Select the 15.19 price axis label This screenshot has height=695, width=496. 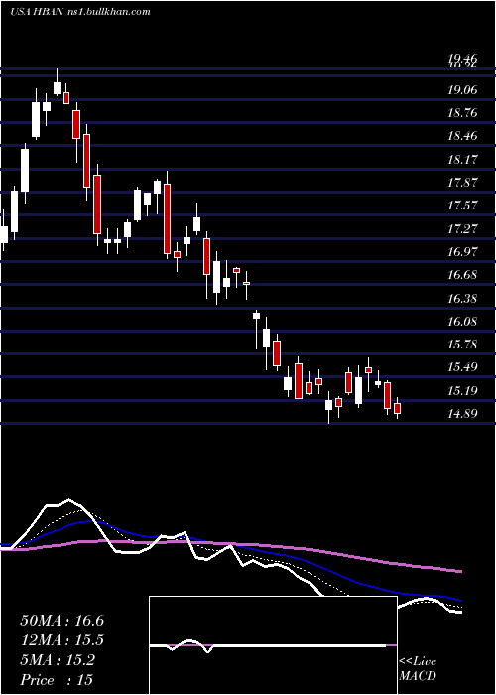point(462,390)
